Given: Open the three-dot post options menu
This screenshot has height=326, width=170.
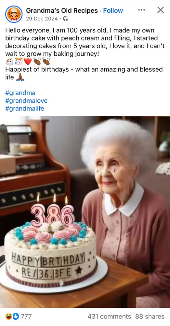Looking at the screenshot, I should pyautogui.click(x=141, y=10).
